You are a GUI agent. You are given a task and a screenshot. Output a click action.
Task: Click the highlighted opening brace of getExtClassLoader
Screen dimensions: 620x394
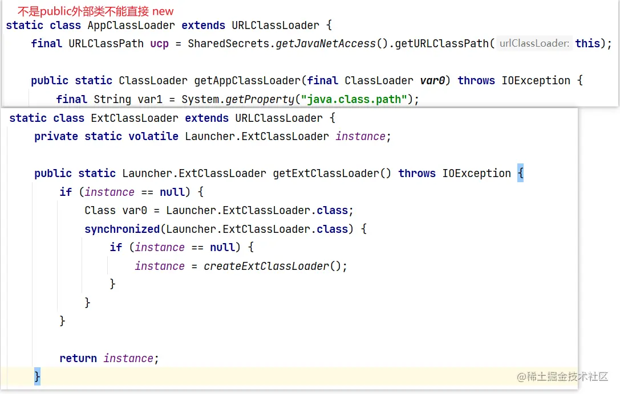(x=520, y=173)
